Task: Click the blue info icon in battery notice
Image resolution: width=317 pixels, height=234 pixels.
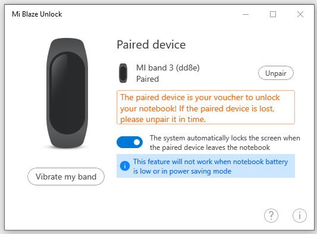Action: [x=125, y=166]
